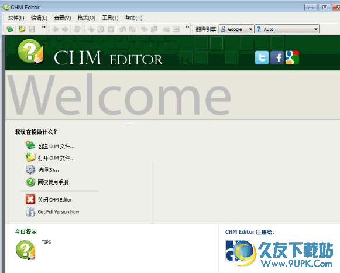Screen dimensions: 340x273
Task: Click the back arrow navigation icon
Action: [55, 29]
